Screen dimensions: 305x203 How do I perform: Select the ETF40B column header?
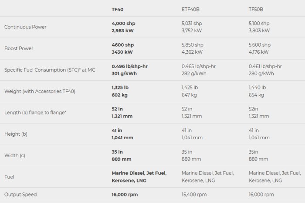[190, 8]
